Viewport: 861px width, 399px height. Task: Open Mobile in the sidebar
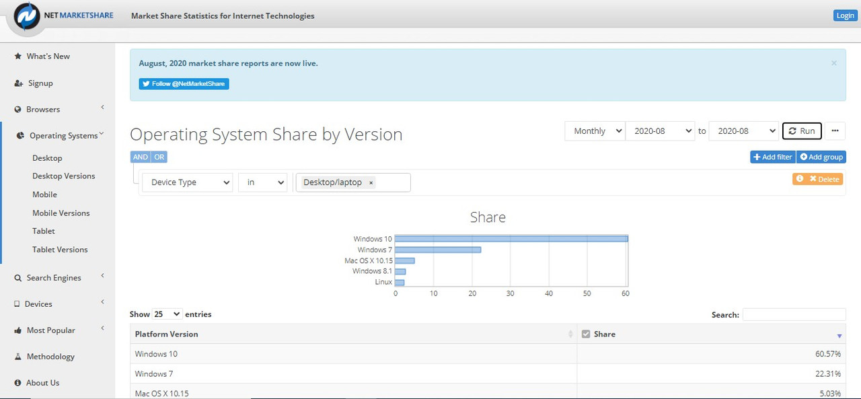coord(44,194)
